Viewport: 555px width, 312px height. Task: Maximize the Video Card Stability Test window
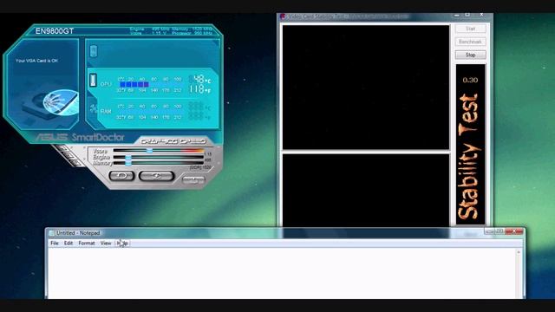tap(467, 16)
